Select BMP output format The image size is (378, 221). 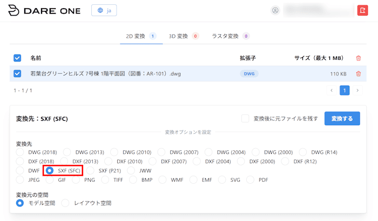133,180
